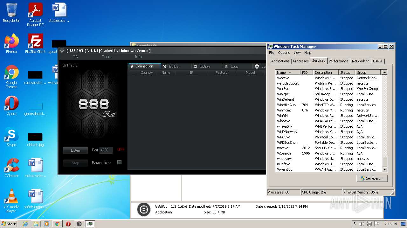Click the 888RAT 1.1.1.exe file icon
The width and height of the screenshot is (407, 228).
coord(144,209)
